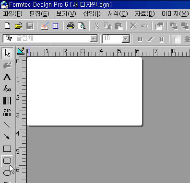The width and height of the screenshot is (190, 183).
Task: Select the Text A tool
Action: pyautogui.click(x=7, y=77)
